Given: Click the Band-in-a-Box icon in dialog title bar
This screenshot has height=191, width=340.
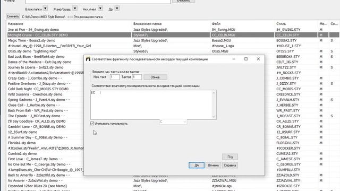Looking at the screenshot, I should [x=88, y=59].
